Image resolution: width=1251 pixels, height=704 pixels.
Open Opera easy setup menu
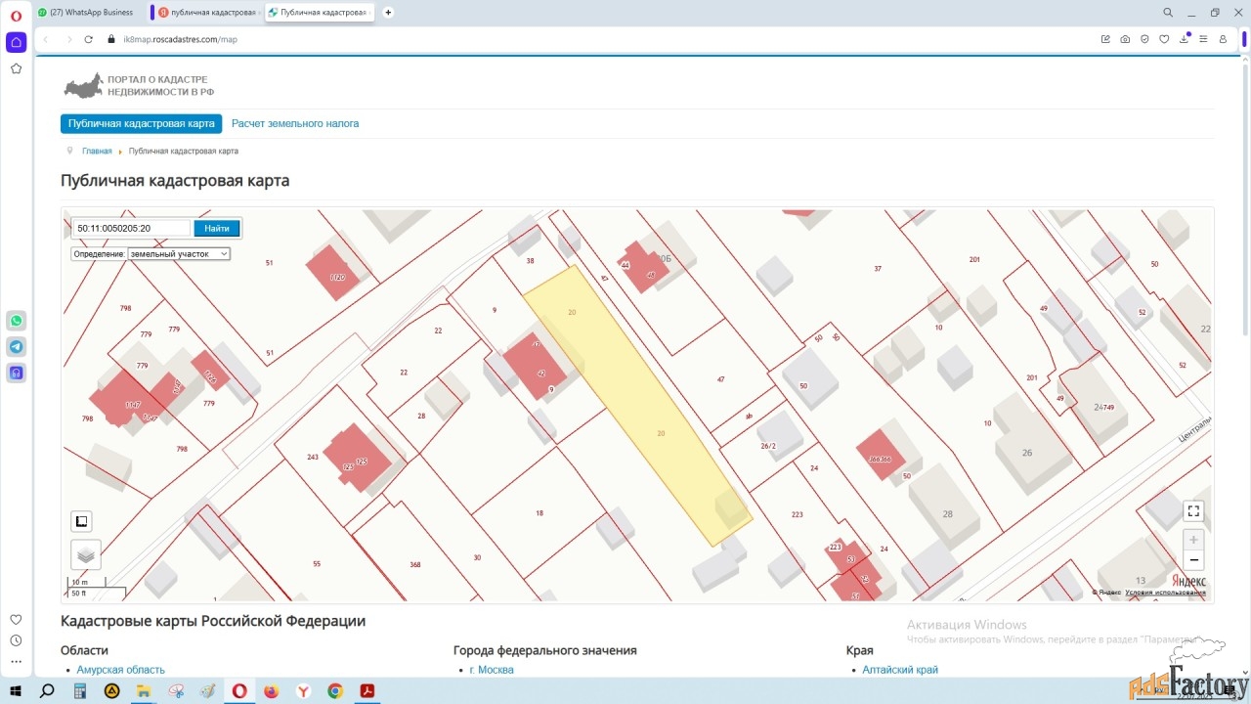1203,39
